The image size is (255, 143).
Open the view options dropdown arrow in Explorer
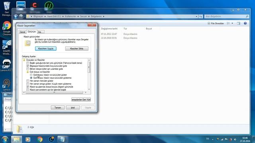click(232, 23)
